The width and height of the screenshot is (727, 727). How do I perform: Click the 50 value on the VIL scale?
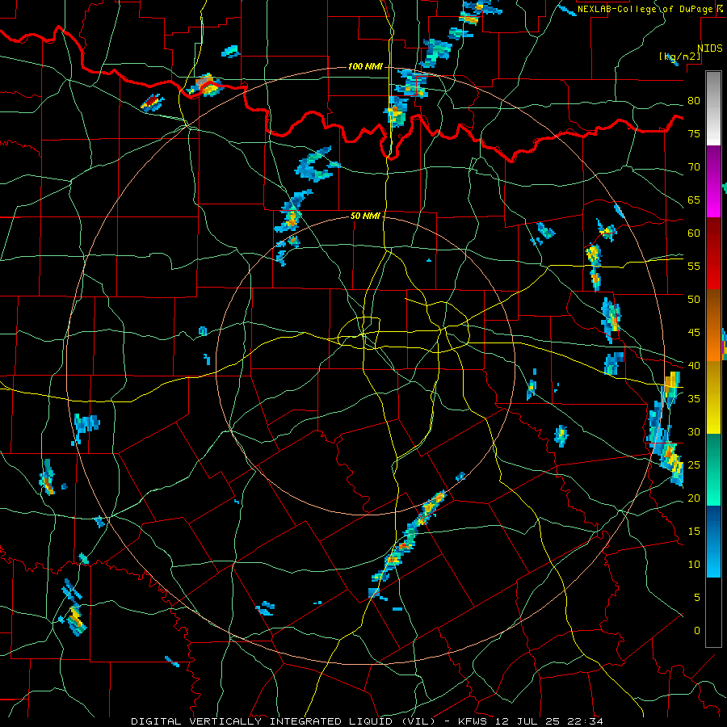[x=694, y=299]
